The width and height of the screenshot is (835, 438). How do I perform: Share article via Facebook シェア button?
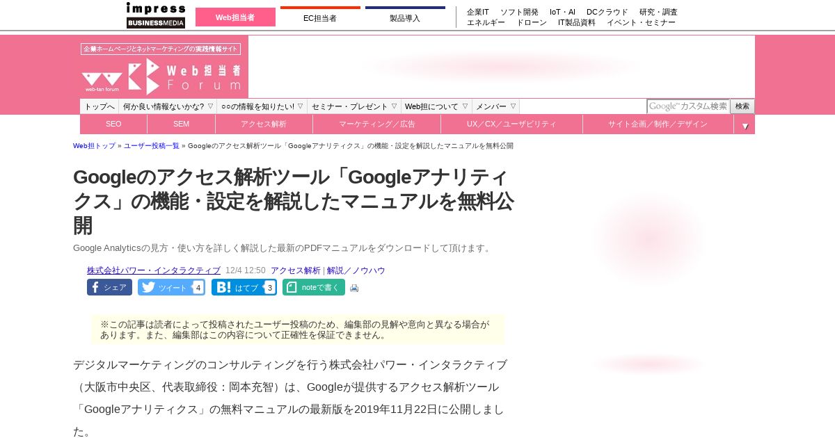[109, 287]
